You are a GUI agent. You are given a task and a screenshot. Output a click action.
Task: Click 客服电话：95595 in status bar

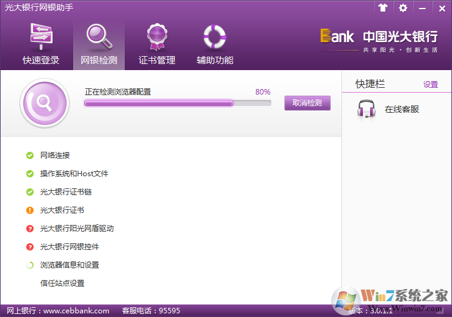151,311
